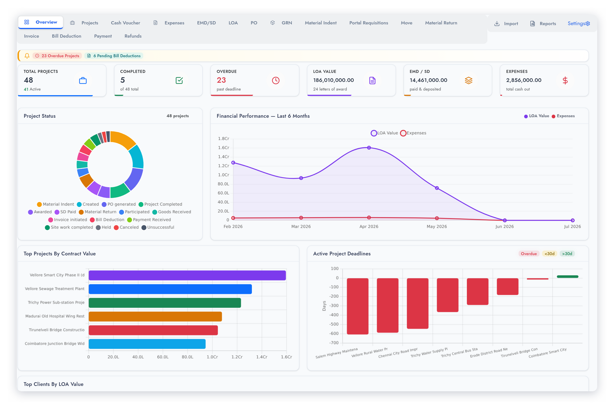614x410 pixels.
Task: Select the PO tab
Action: tap(254, 23)
